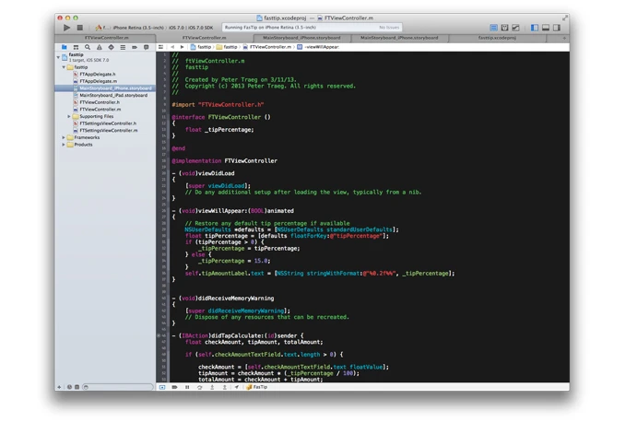Click -viewWillAppear: method in jump bar
Screen dimensions: 625x422
pos(318,47)
